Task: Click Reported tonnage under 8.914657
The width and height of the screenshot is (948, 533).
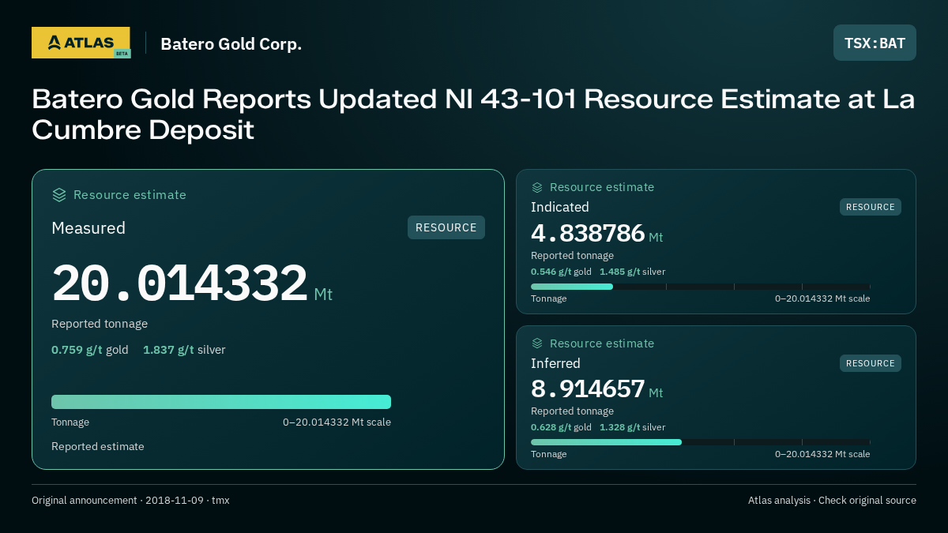Action: coord(572,411)
